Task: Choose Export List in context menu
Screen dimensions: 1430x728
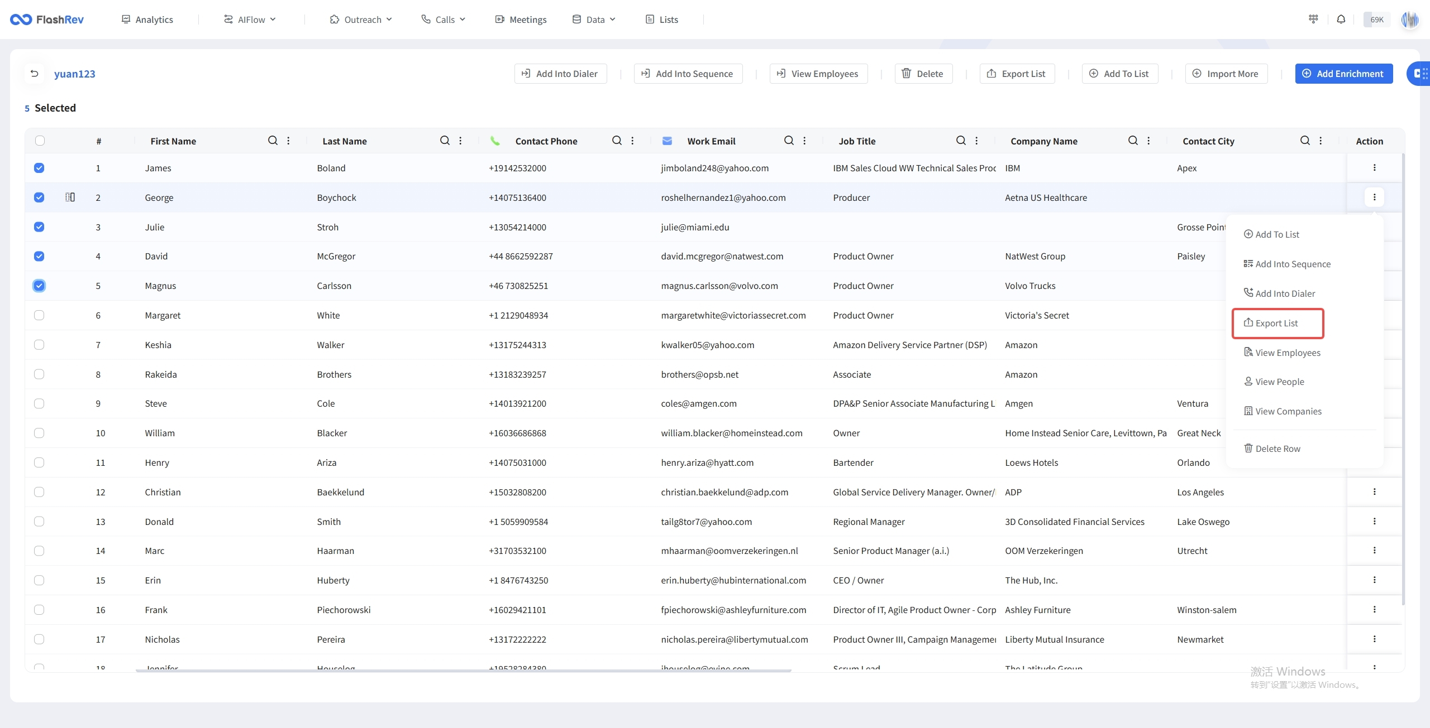Action: pos(1271,323)
